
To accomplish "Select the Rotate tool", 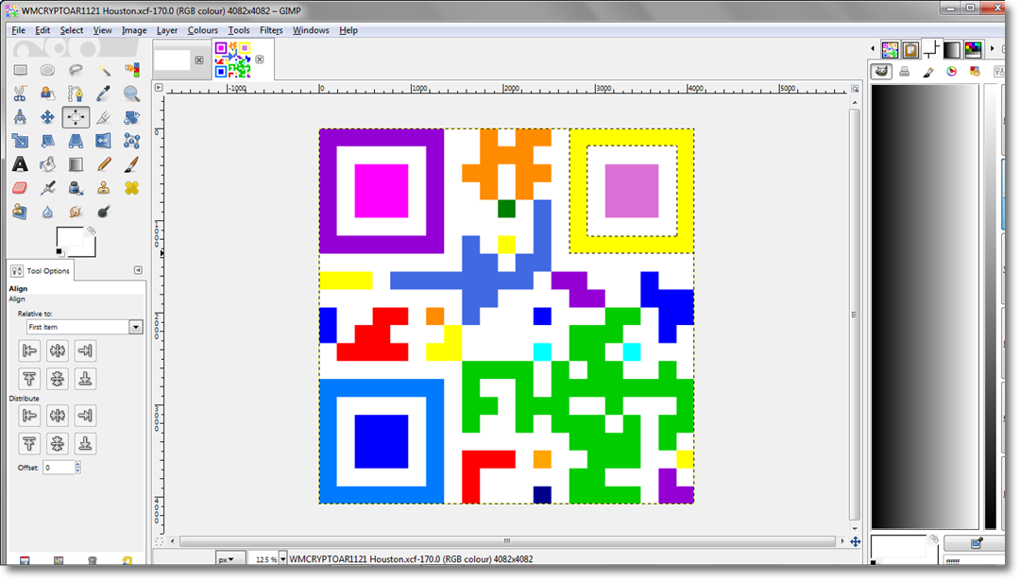I will [x=131, y=117].
